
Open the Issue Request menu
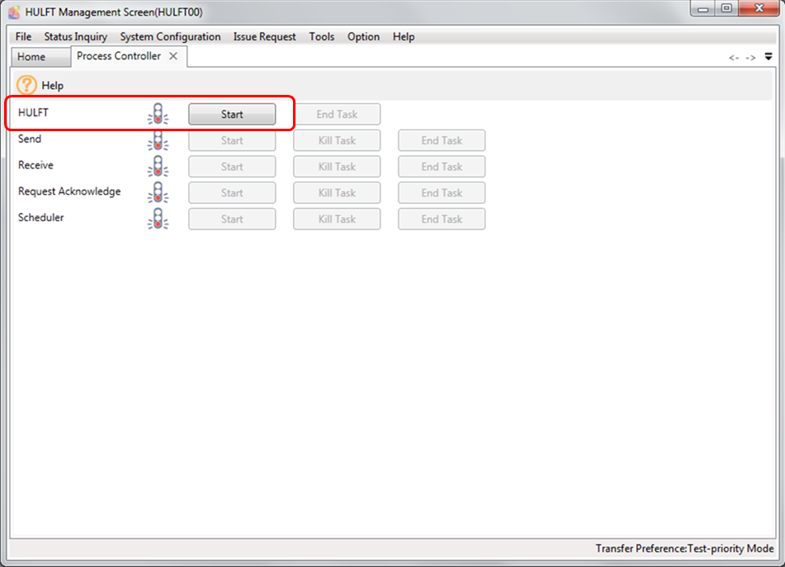264,36
